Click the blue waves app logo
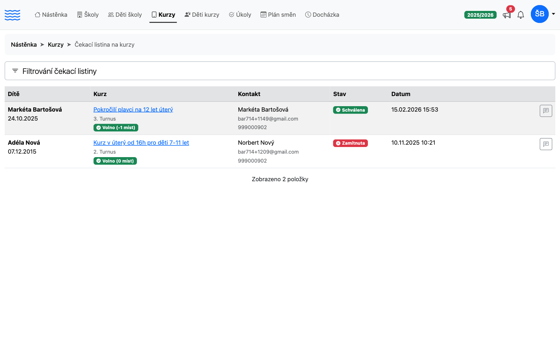Screen dimensions: 560x350 pos(12,15)
